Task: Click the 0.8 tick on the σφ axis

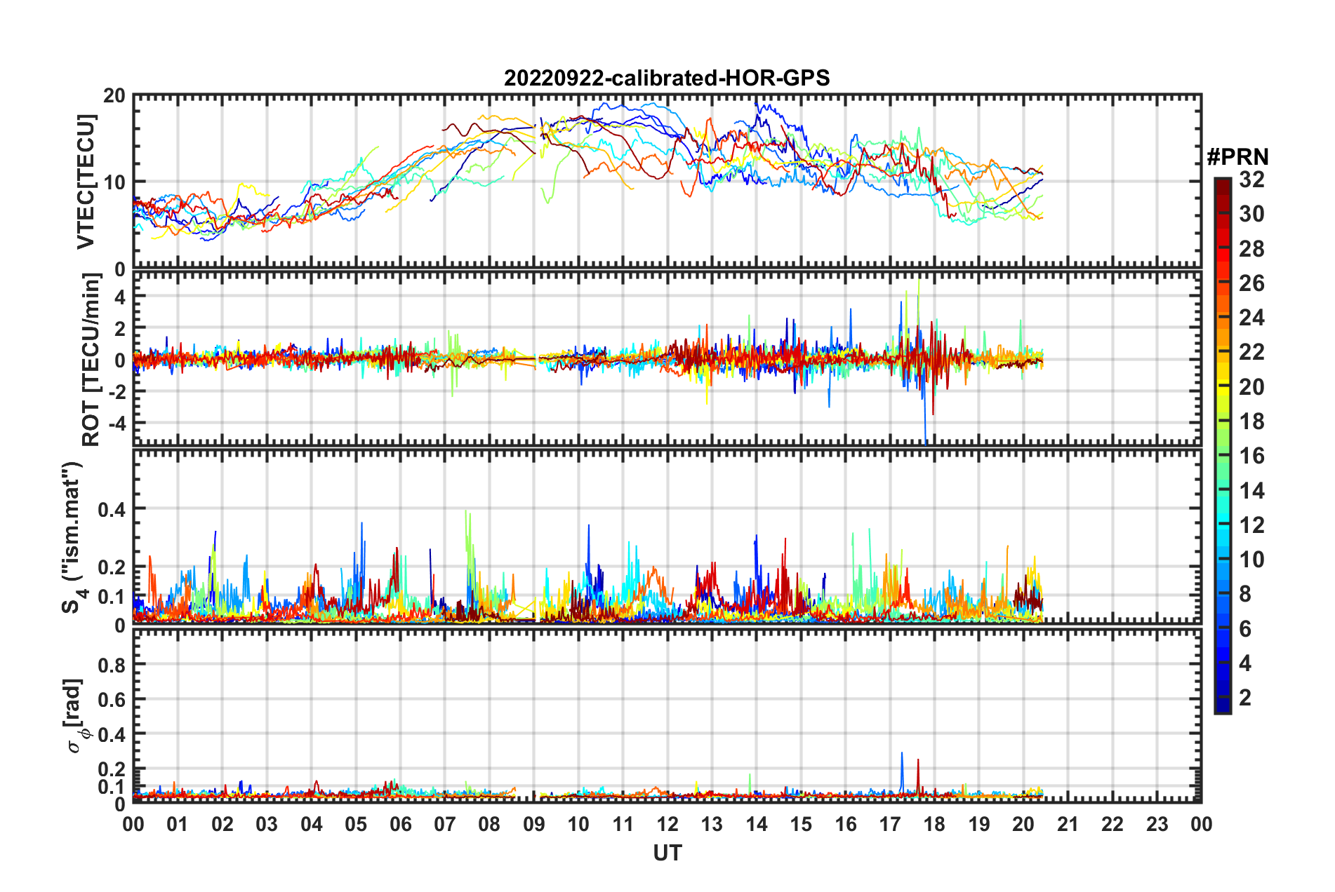Action: (112, 664)
